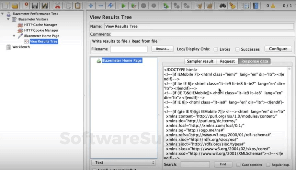Click the binoculars Search icon
Viewport: 296px width, 170px height.
pyautogui.click(x=222, y=5)
